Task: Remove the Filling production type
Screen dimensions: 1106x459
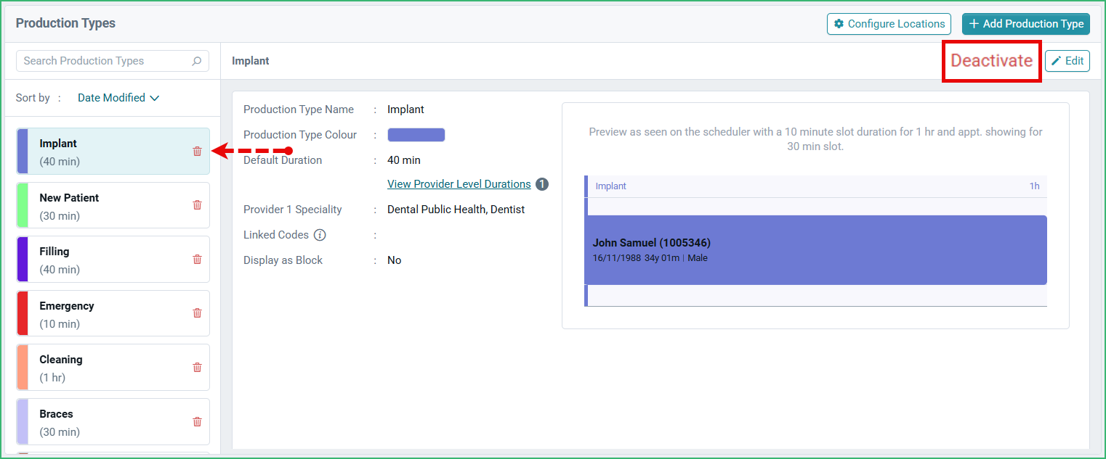Action: pos(197,259)
